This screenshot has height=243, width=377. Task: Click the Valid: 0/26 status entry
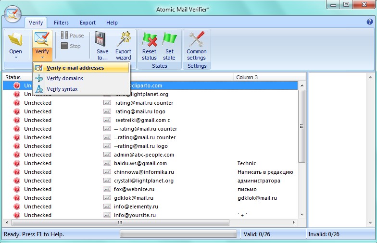pos(257,234)
